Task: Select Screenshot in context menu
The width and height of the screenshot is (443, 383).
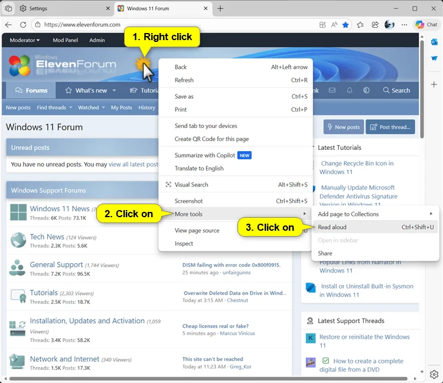Action: (x=236, y=201)
